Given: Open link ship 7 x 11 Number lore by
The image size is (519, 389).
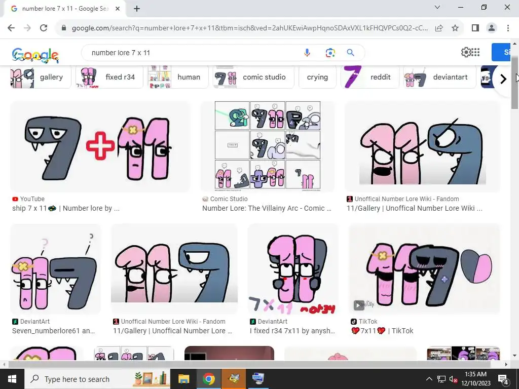Looking at the screenshot, I should point(66,208).
